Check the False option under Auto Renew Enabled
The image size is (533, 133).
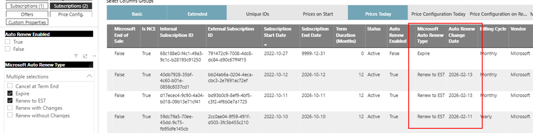[x=8, y=49]
